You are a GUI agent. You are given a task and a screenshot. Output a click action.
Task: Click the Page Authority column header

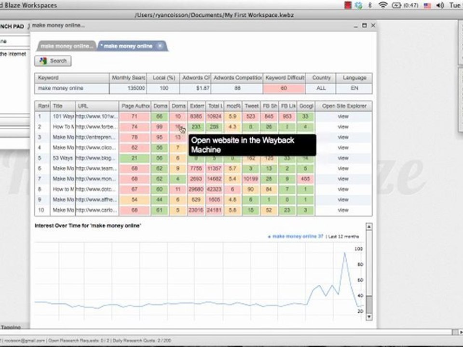coord(135,106)
